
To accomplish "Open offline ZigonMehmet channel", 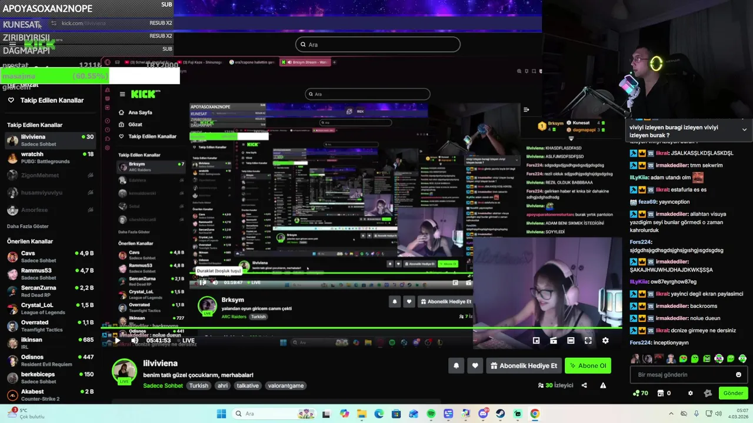I will coord(50,175).
